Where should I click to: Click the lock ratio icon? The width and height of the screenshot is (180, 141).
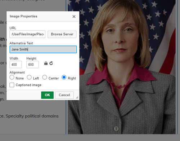[46, 63]
